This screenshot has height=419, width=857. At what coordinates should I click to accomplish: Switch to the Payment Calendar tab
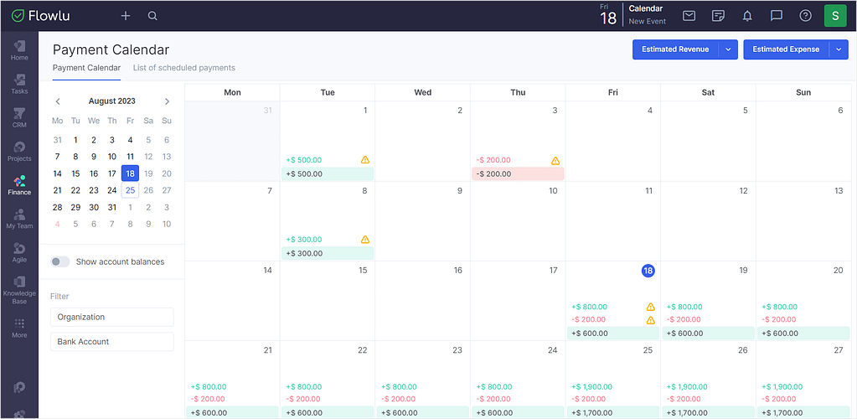[86, 68]
